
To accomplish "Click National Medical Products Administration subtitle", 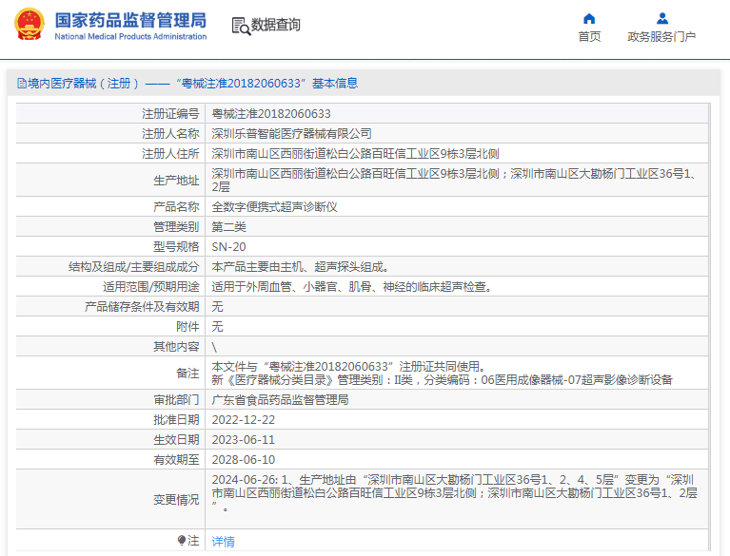I will 130,36.
